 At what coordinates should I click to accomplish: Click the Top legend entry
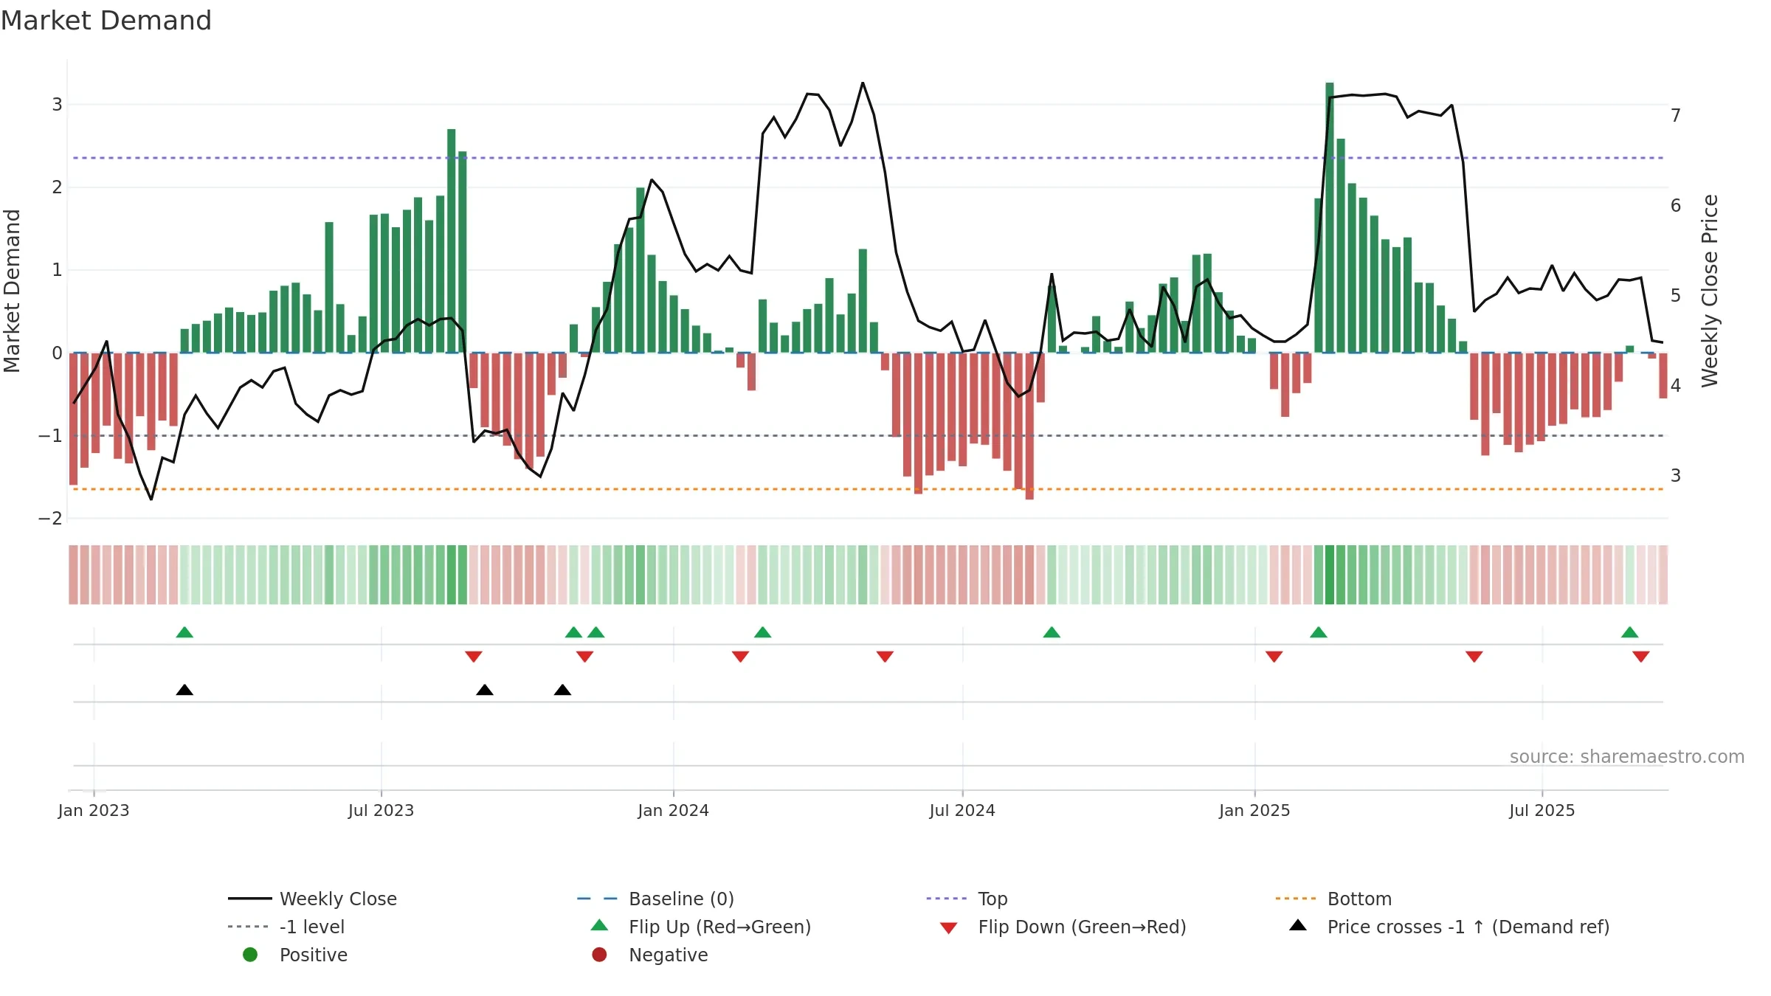tap(967, 899)
